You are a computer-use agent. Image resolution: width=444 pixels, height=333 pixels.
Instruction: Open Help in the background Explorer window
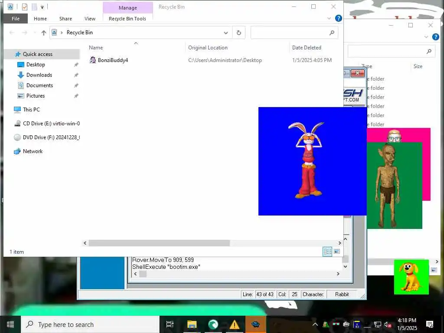(435, 37)
